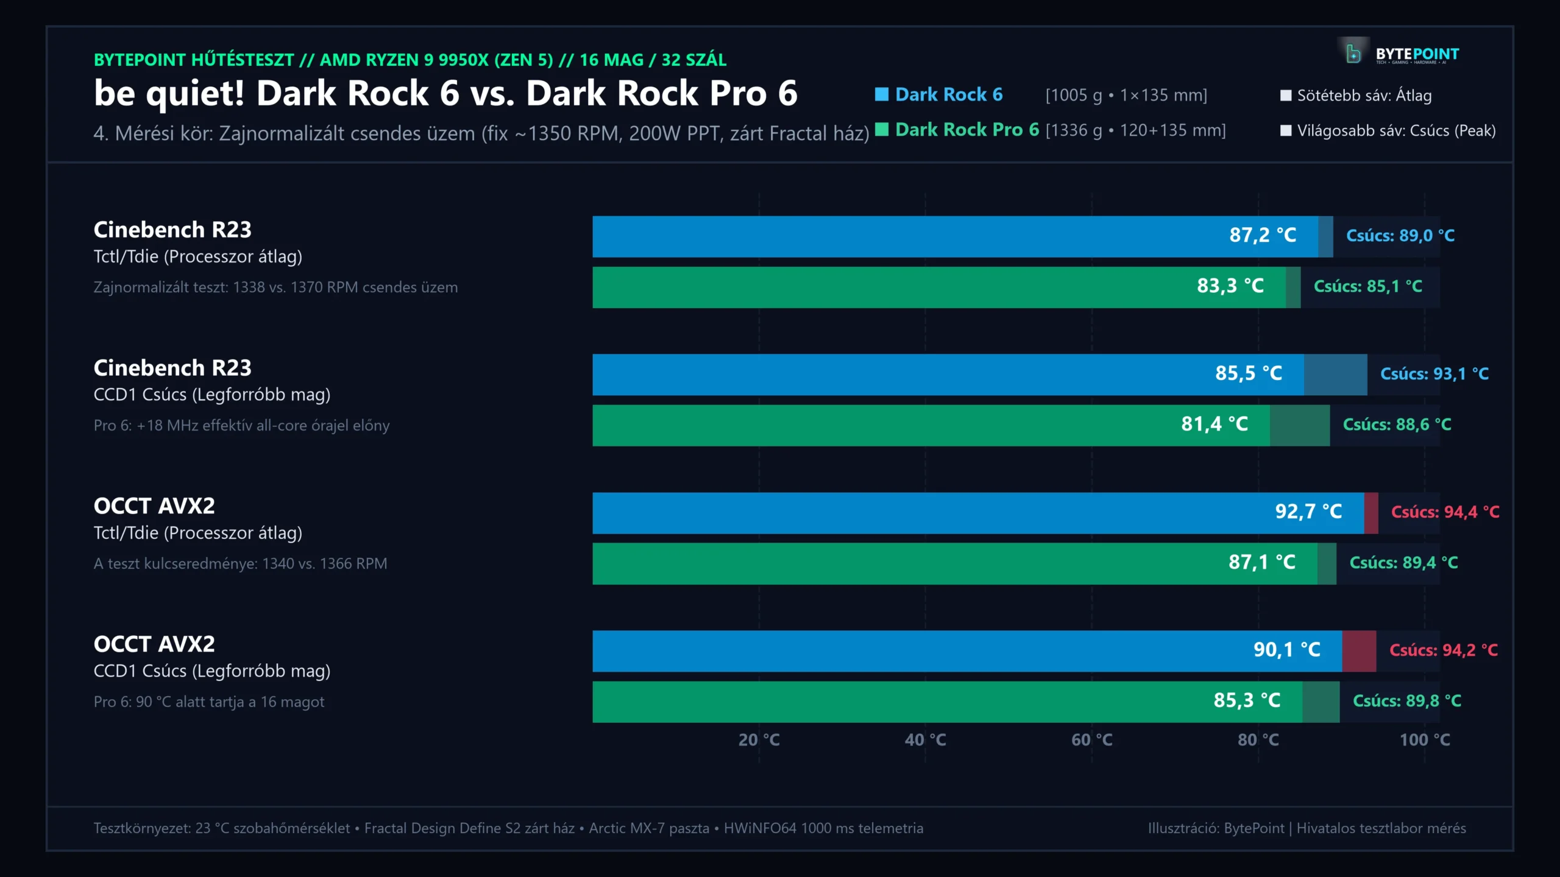The image size is (1560, 877).
Task: Click the [1005 g • 1×135 mm] spec text
Action: pyautogui.click(x=1126, y=96)
